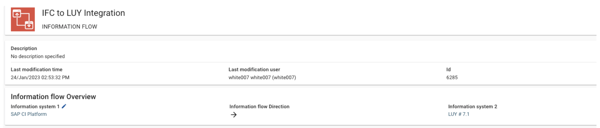This screenshot has width=600, height=128.
Task: Click the Description field label
Action: [24, 48]
